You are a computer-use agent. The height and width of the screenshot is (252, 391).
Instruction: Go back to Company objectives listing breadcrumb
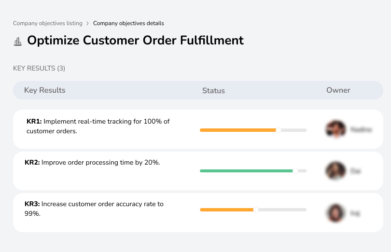(47, 23)
